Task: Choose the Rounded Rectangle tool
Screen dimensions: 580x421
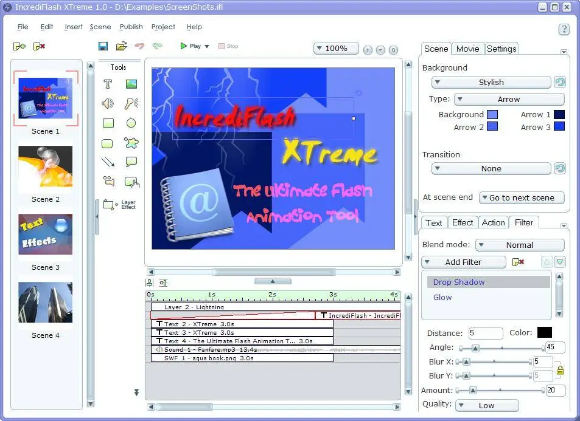Action: click(107, 143)
